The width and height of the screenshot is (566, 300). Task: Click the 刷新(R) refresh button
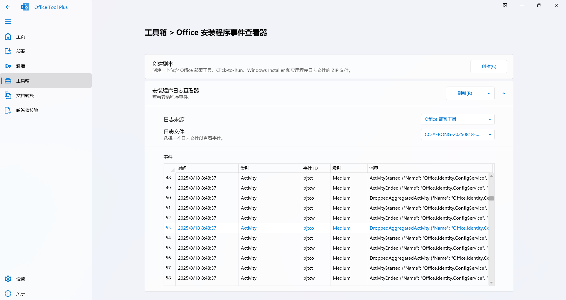click(x=465, y=93)
